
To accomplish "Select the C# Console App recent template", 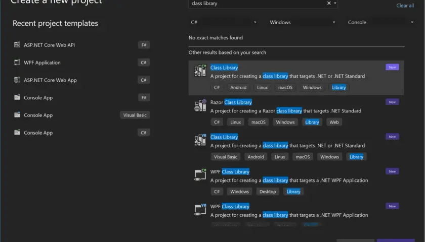I will [x=81, y=133].
